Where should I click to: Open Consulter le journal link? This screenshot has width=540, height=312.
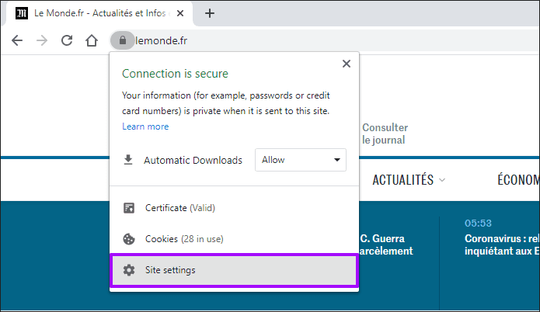[x=385, y=133]
